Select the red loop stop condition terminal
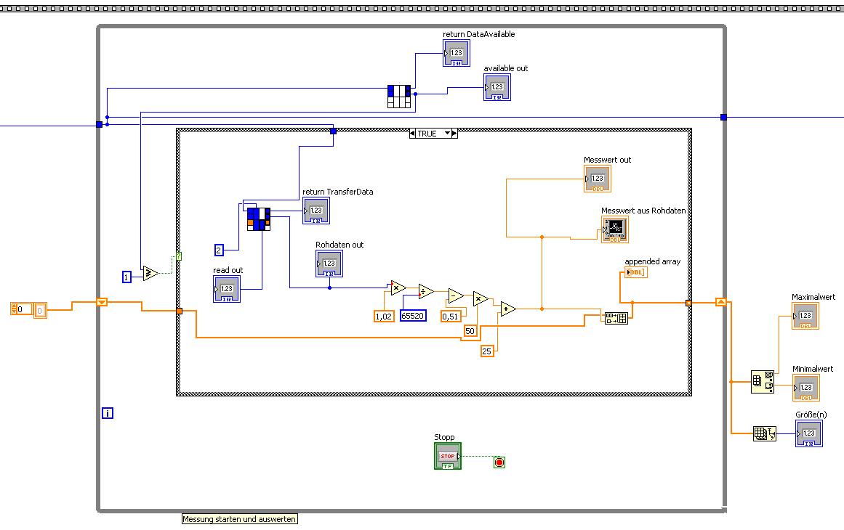The width and height of the screenshot is (844, 530). [499, 462]
